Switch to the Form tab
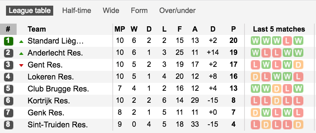316x133 pixels. click(x=139, y=11)
